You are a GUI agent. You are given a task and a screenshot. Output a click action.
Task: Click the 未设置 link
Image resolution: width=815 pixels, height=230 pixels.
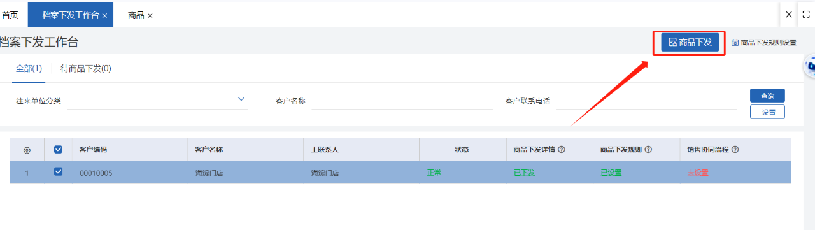point(697,173)
